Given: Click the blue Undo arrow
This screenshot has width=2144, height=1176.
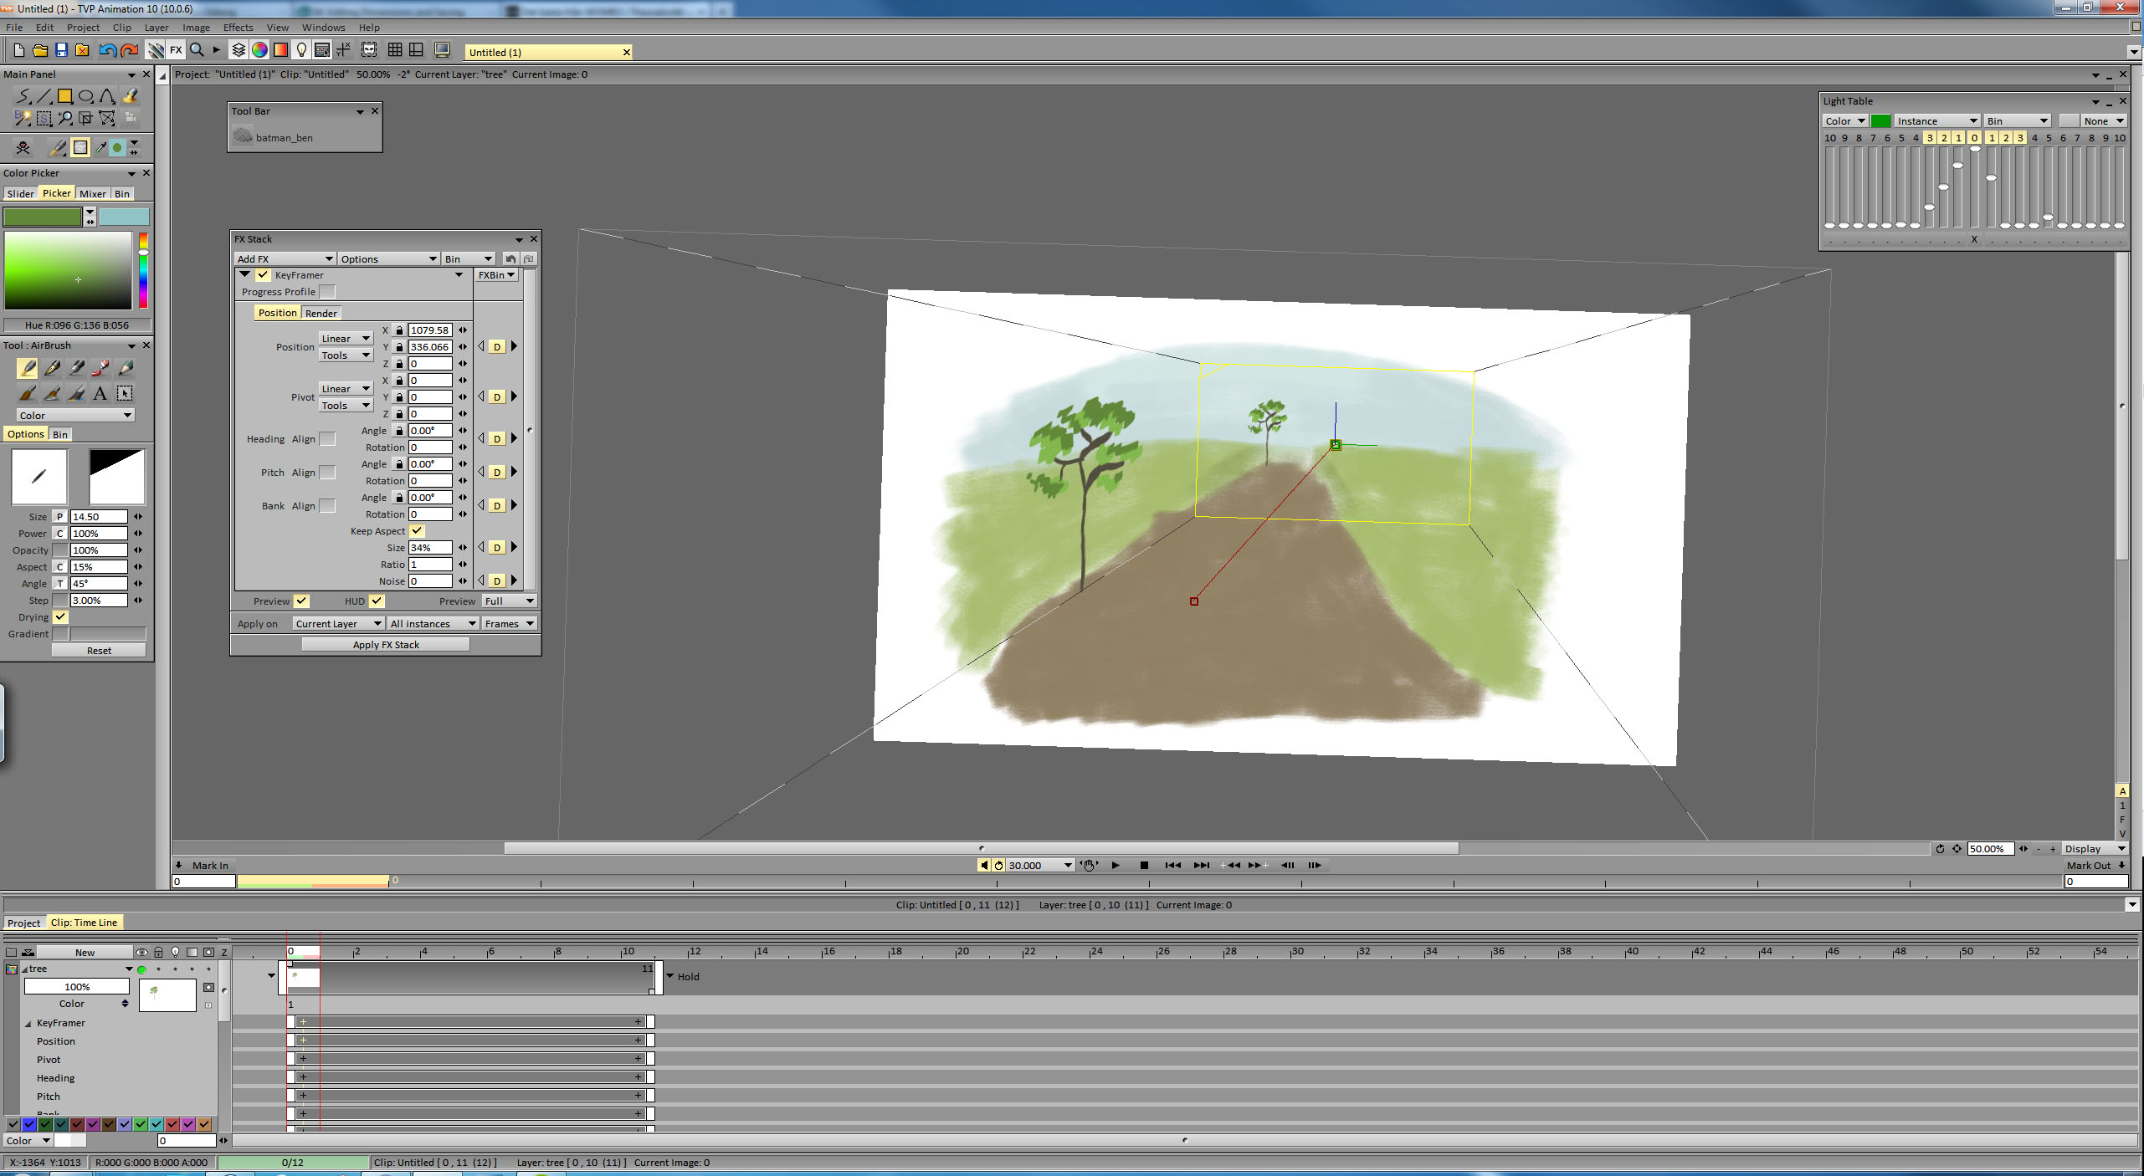Looking at the screenshot, I should (x=107, y=50).
